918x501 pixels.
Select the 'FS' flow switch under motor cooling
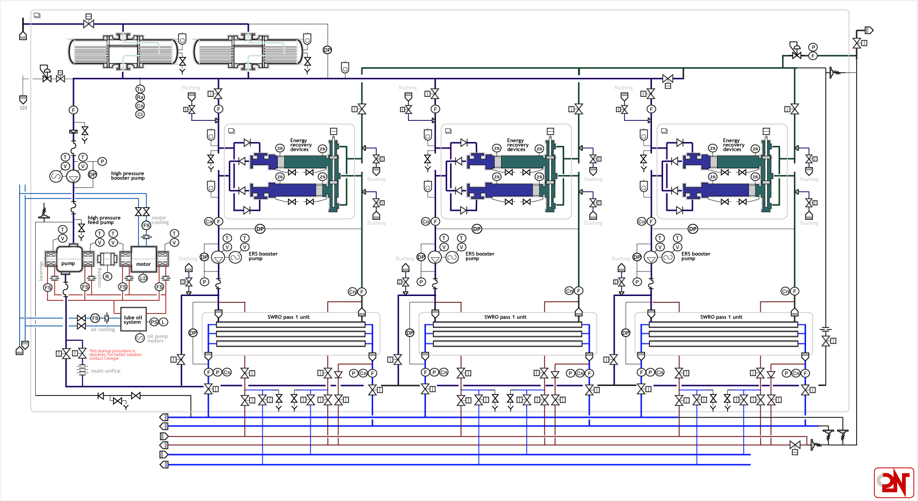click(x=146, y=226)
